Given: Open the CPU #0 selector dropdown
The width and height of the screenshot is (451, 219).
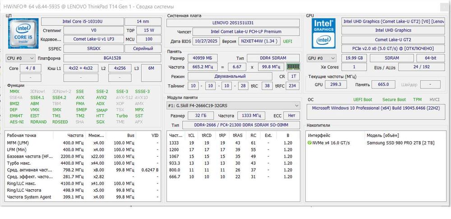Looking at the screenshot, I should [21, 58].
